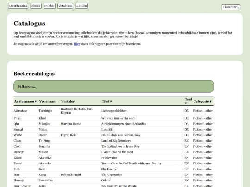The width and height of the screenshot is (250, 187).
Task: Sort table by Taal column
Action: pos(188,101)
